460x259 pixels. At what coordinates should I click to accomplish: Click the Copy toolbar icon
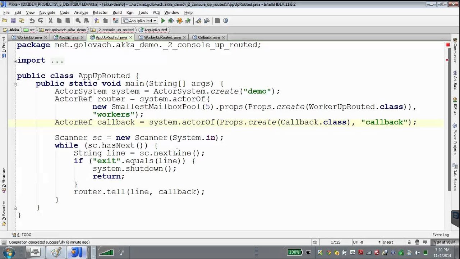pyautogui.click(x=59, y=21)
